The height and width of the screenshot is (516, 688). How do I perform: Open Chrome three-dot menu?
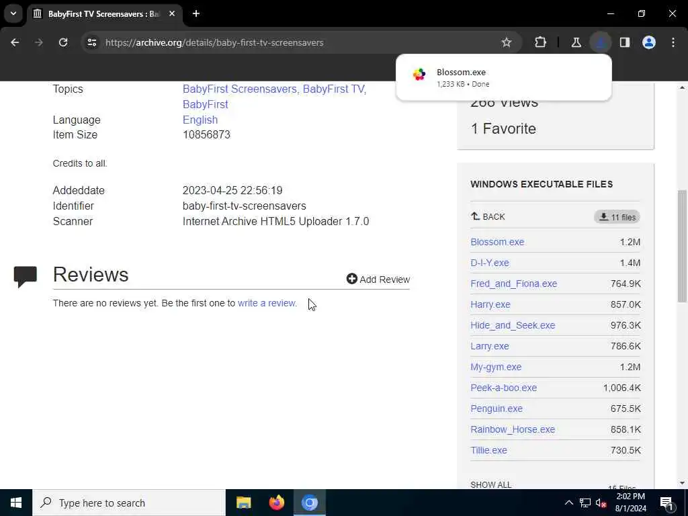tap(673, 42)
